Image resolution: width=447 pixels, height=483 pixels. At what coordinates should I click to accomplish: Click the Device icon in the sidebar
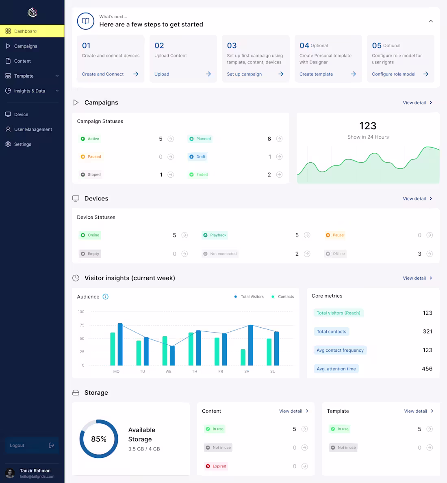pyautogui.click(x=8, y=114)
